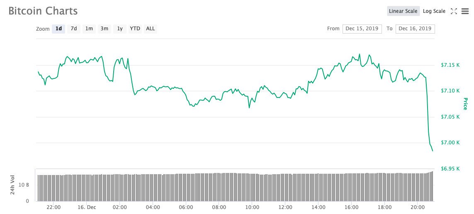Switch to Log Scale
Image resolution: width=474 pixels, height=214 pixels.
click(x=434, y=11)
